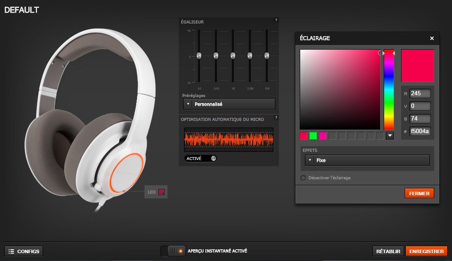
Task: Click the Rétablir button
Action: [x=388, y=251]
